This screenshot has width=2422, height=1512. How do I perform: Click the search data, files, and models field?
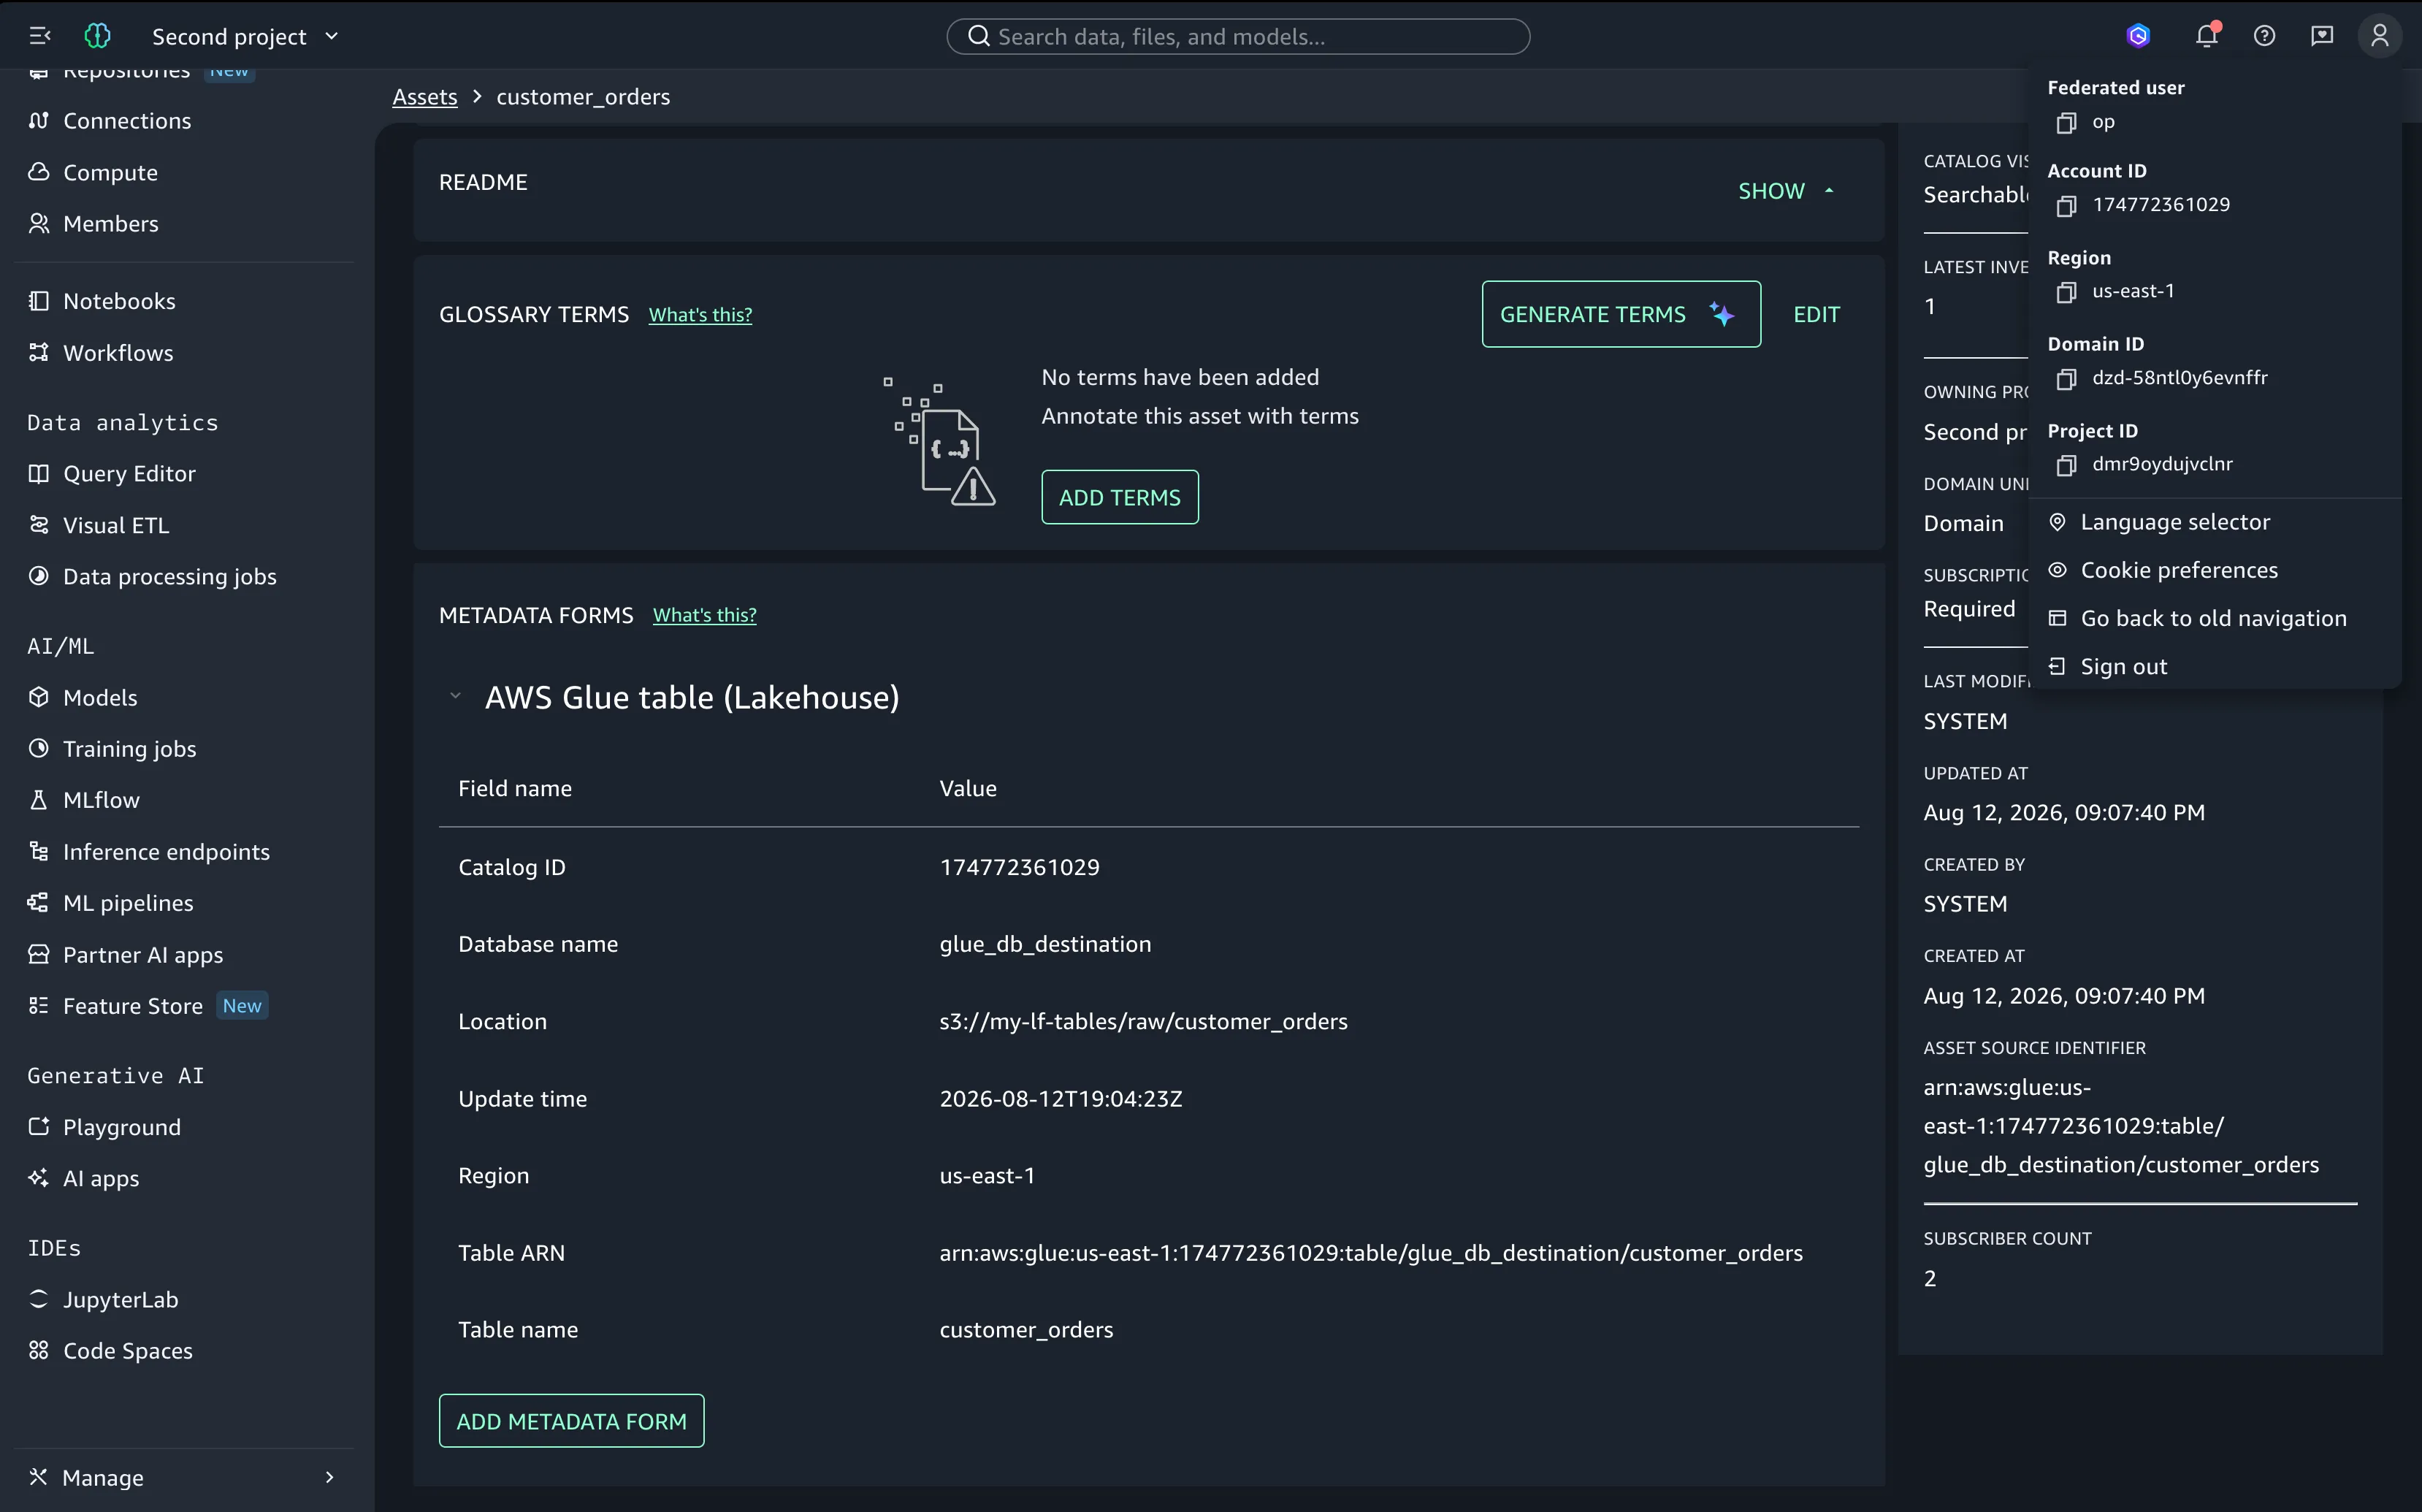coord(1238,36)
